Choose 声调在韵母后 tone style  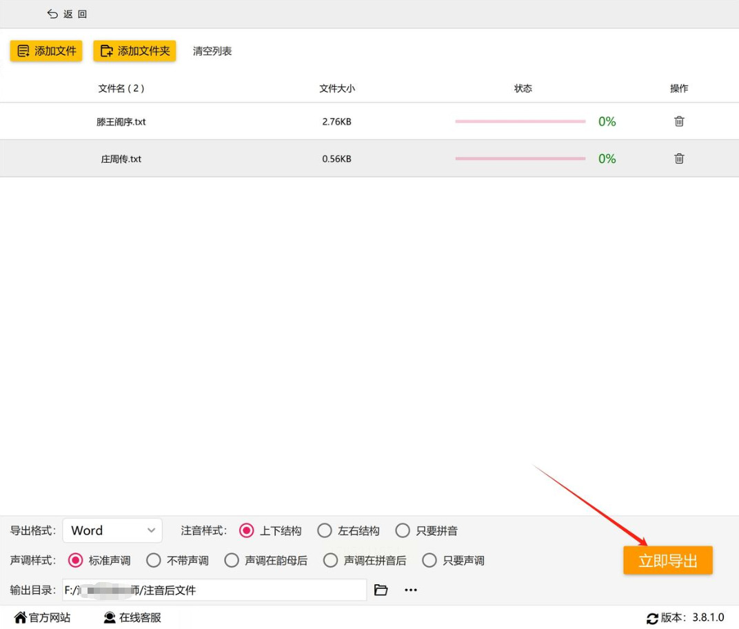point(232,560)
